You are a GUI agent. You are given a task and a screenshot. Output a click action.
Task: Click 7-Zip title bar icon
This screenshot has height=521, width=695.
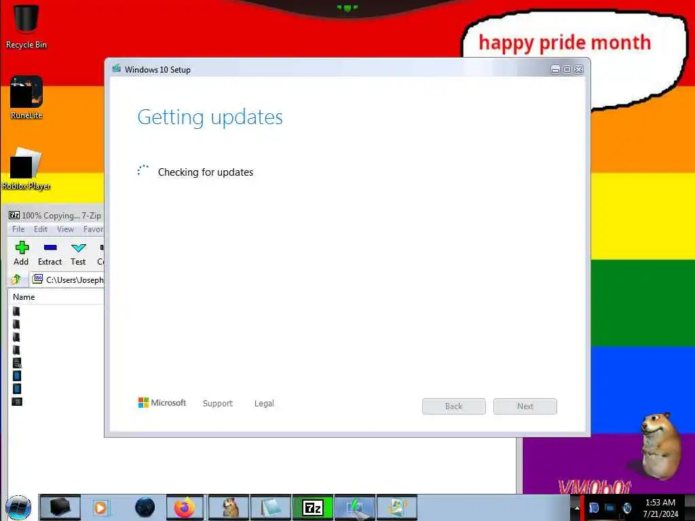click(14, 215)
